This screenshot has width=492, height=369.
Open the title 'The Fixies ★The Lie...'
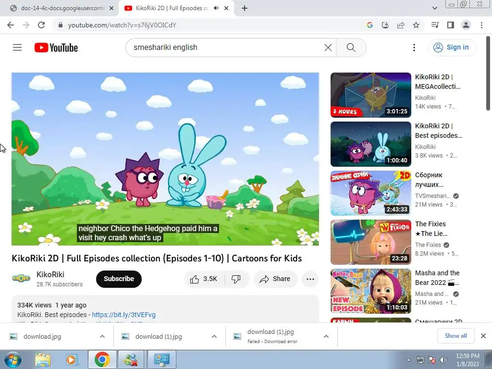tap(431, 229)
